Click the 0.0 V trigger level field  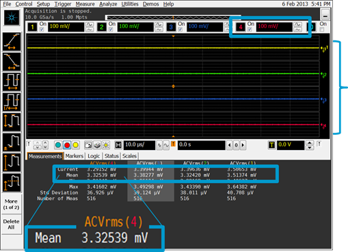(291, 145)
